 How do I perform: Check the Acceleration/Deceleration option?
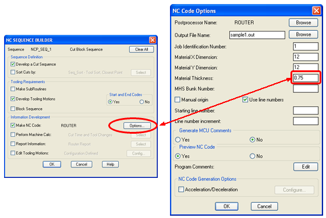pos(181,190)
